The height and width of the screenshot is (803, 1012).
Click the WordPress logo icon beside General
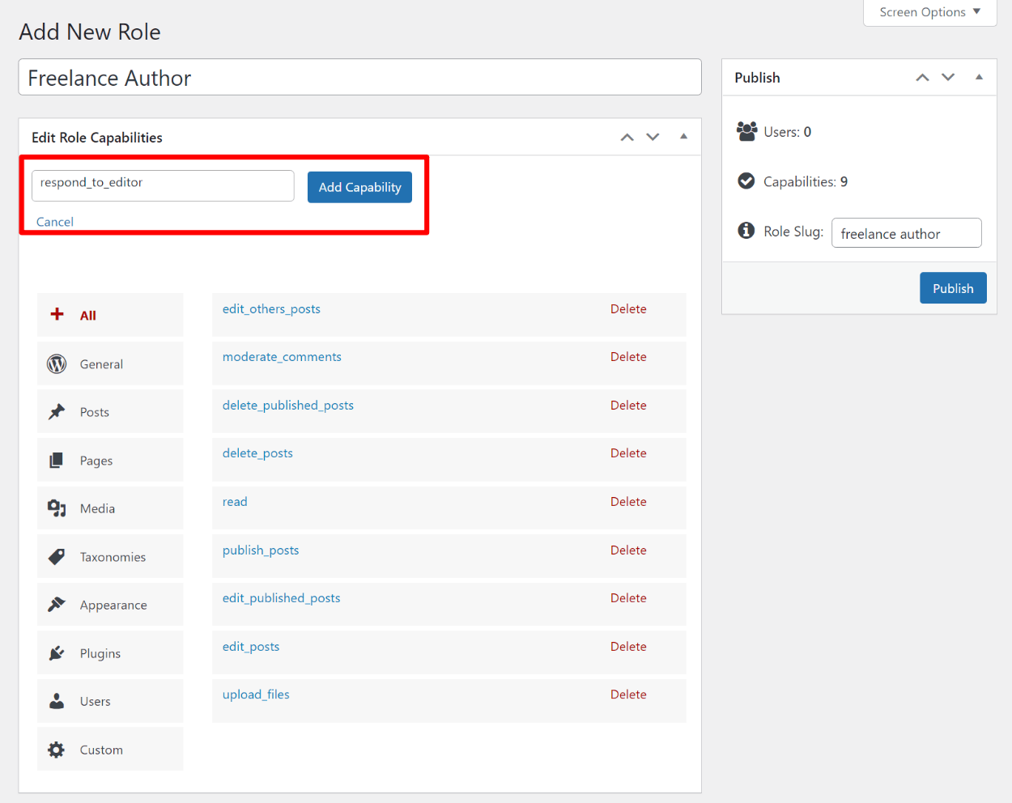pos(57,364)
